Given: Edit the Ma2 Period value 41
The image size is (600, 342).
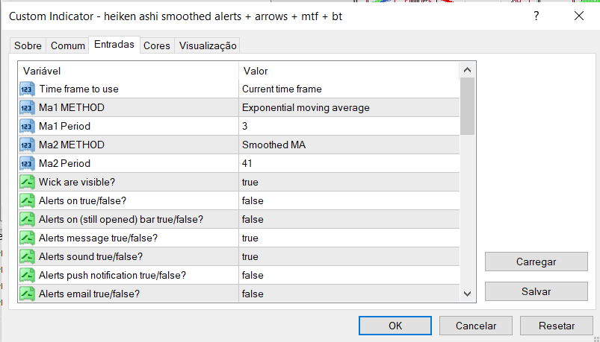Looking at the screenshot, I should (348, 163).
